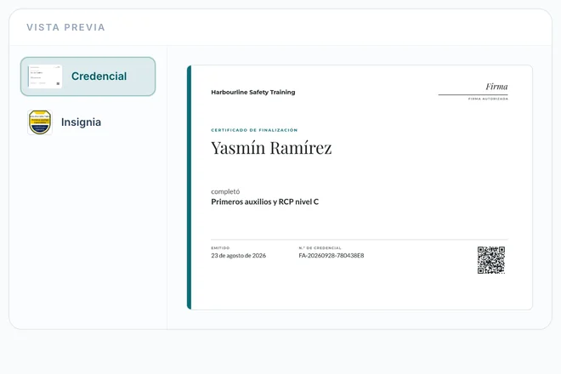Click the Certificado de finalización heading
Screen dimensions: 561x374
coord(254,130)
